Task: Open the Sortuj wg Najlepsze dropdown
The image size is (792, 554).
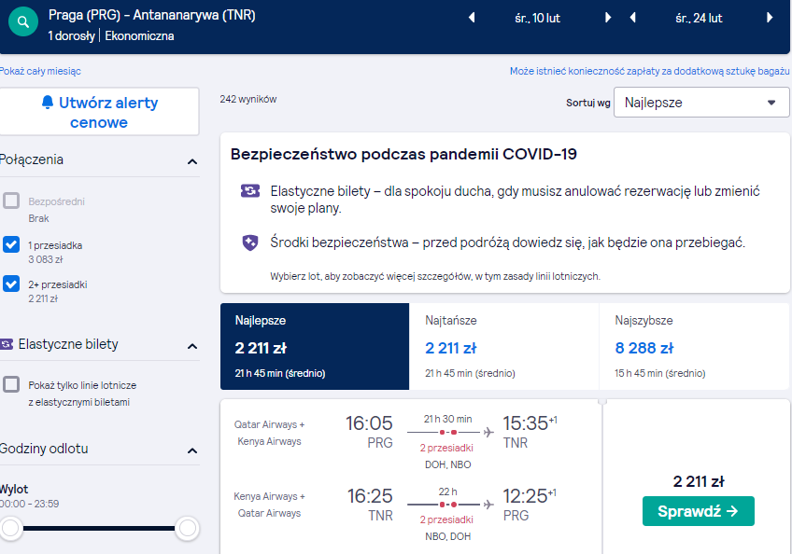Action: (701, 103)
